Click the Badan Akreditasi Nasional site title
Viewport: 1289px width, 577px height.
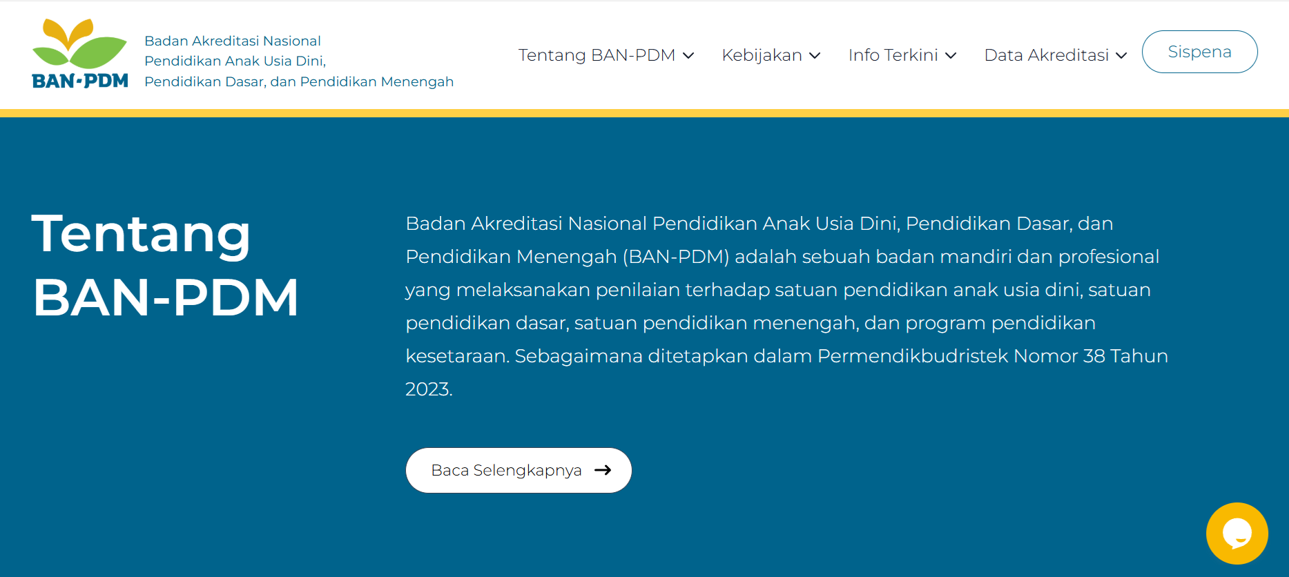(x=233, y=41)
